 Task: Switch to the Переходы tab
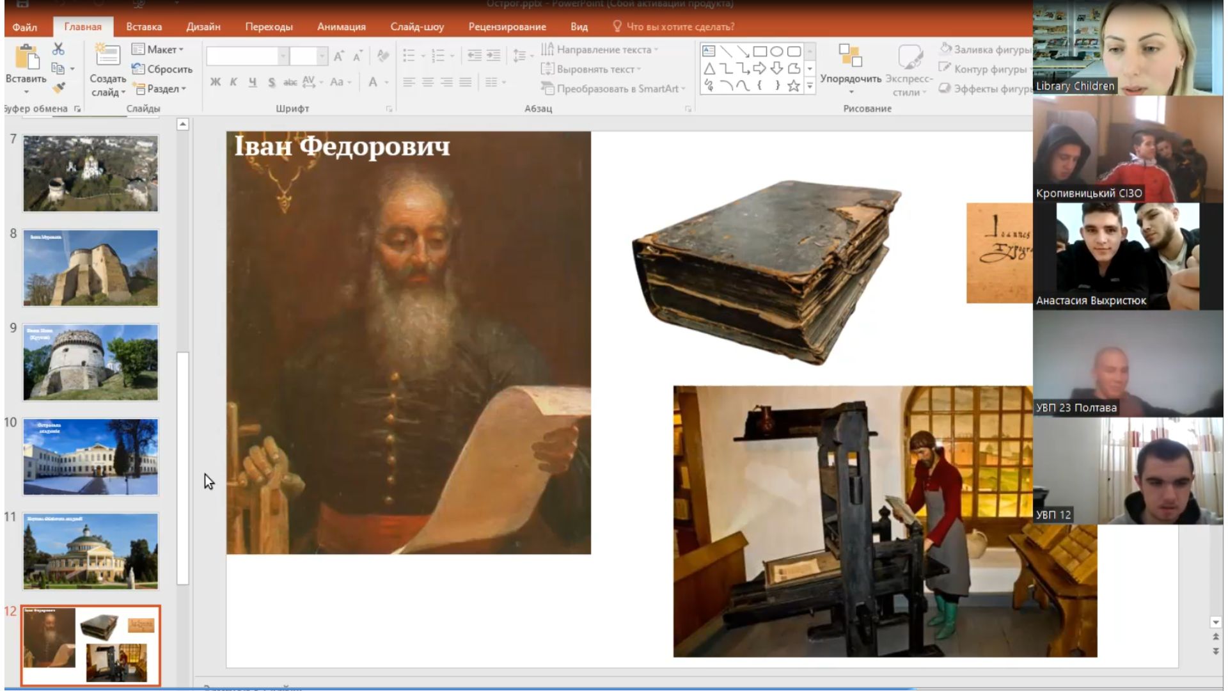click(269, 26)
